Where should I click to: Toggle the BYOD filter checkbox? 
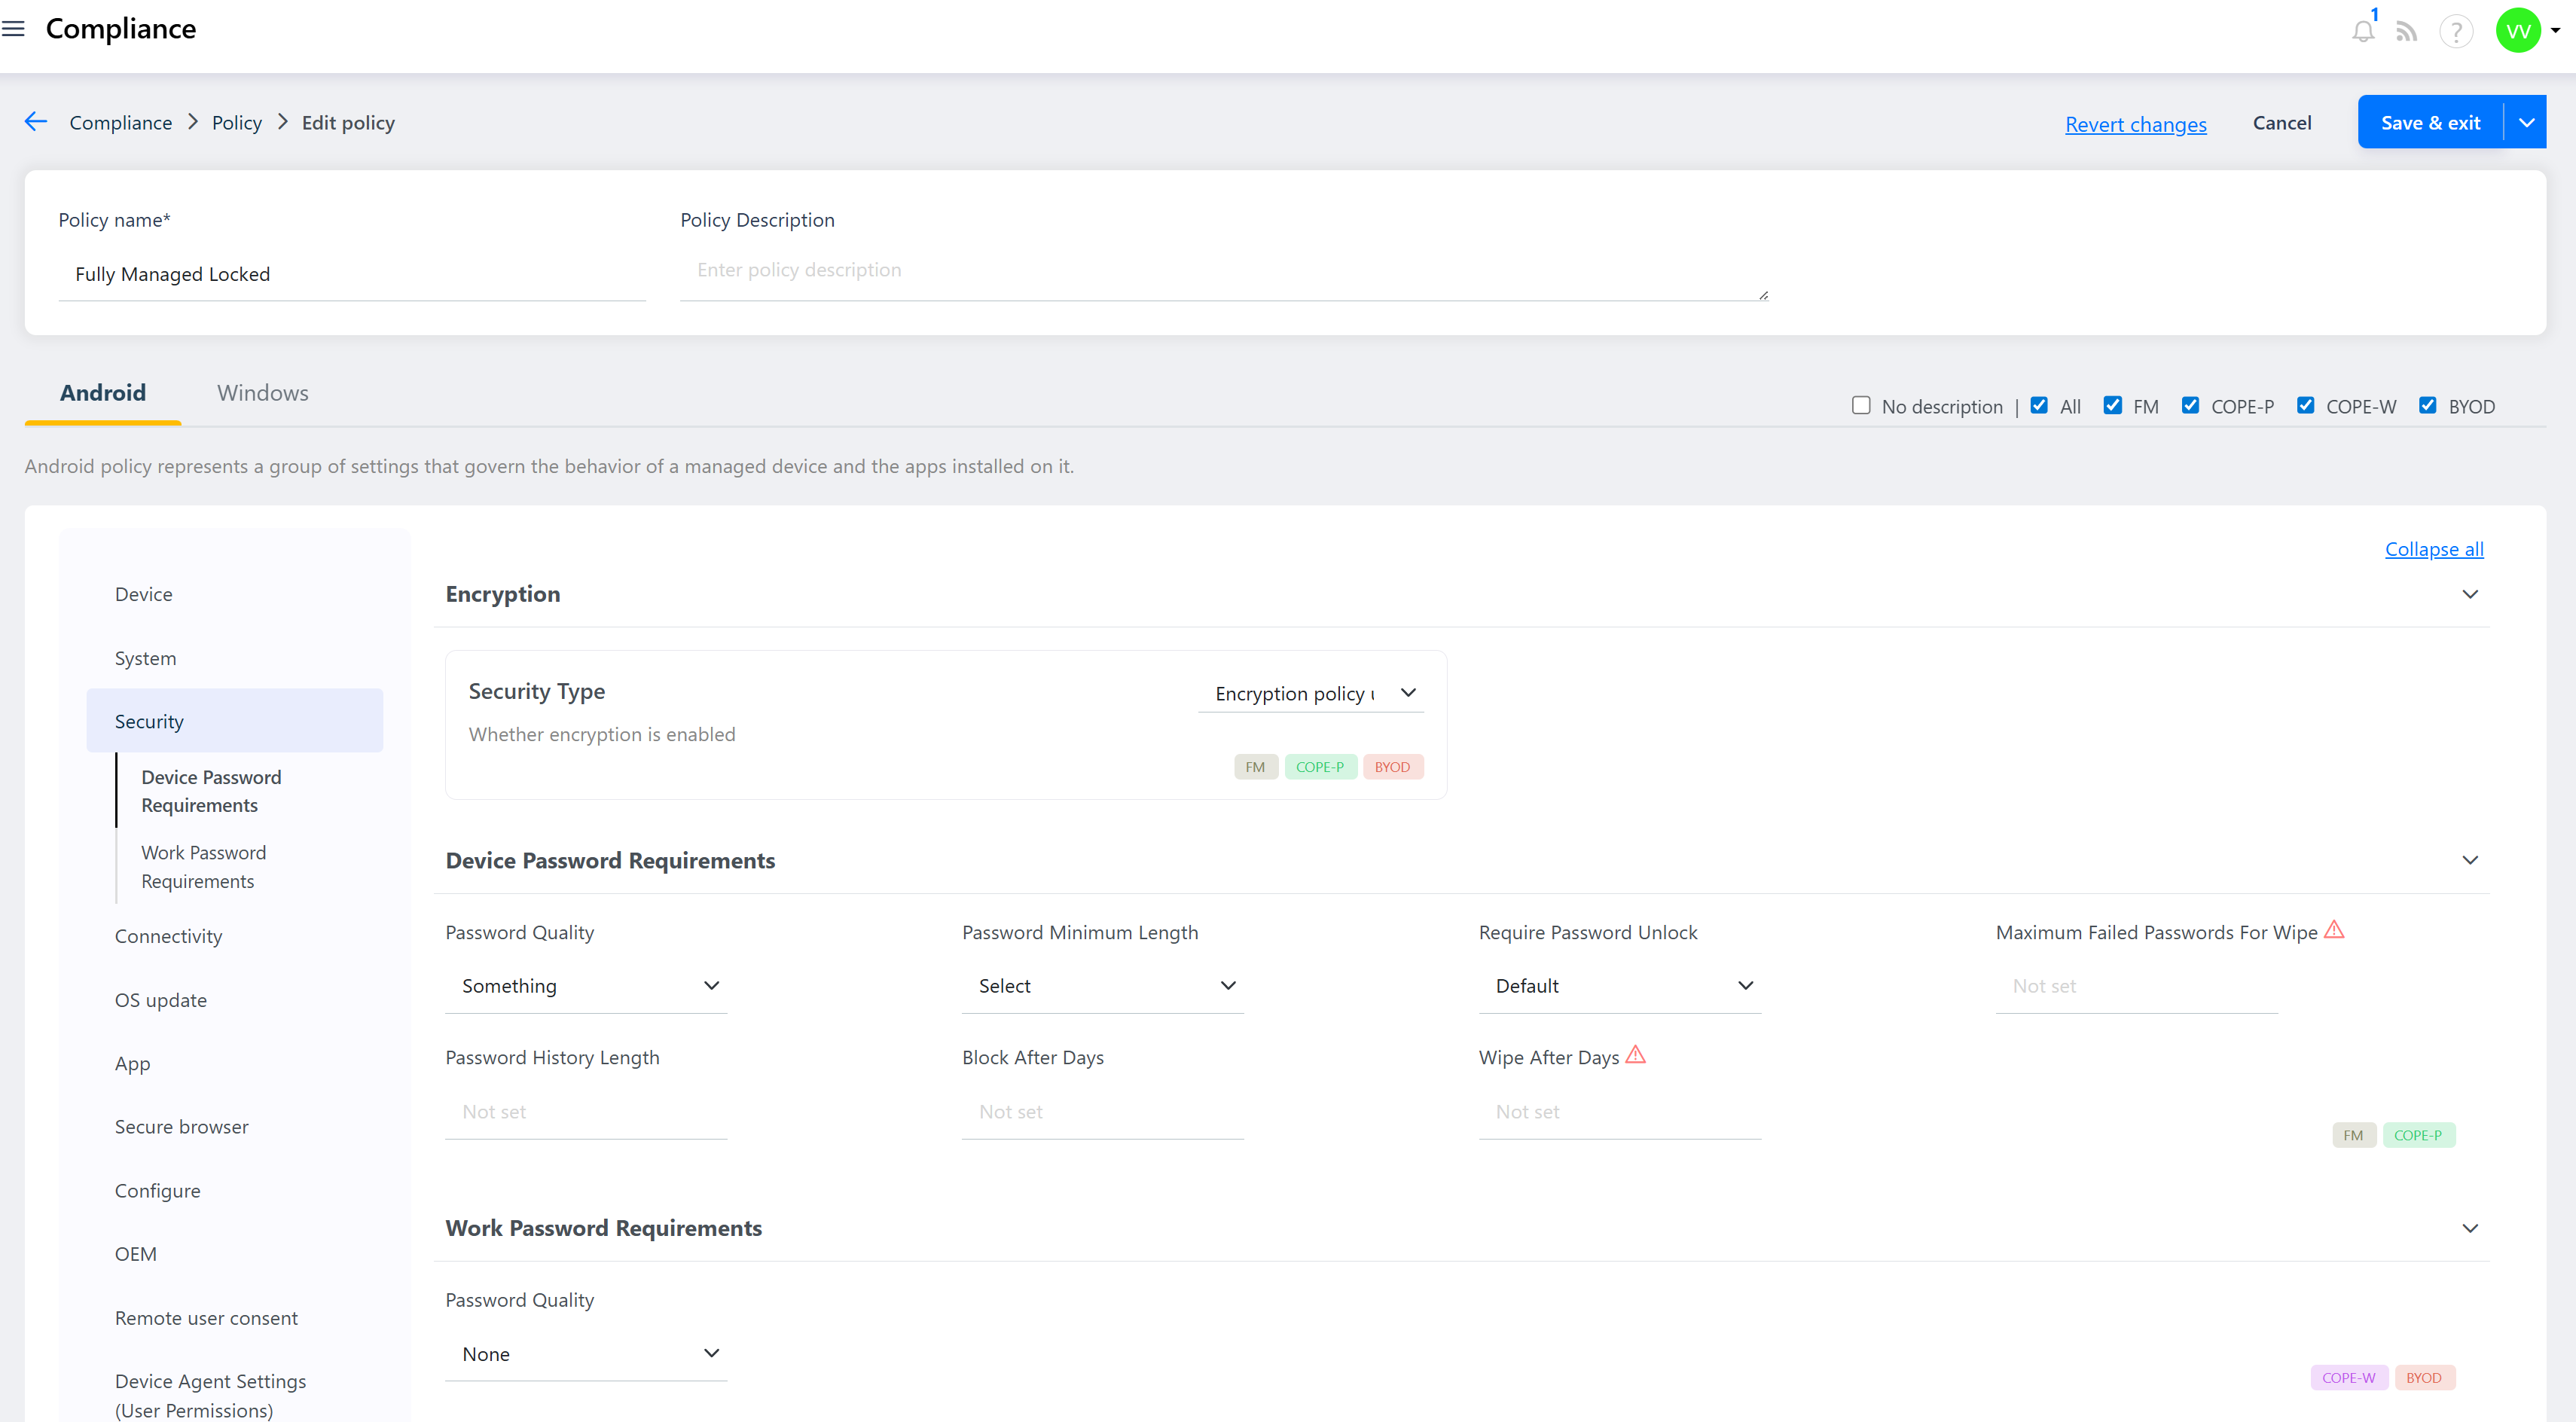point(2428,405)
